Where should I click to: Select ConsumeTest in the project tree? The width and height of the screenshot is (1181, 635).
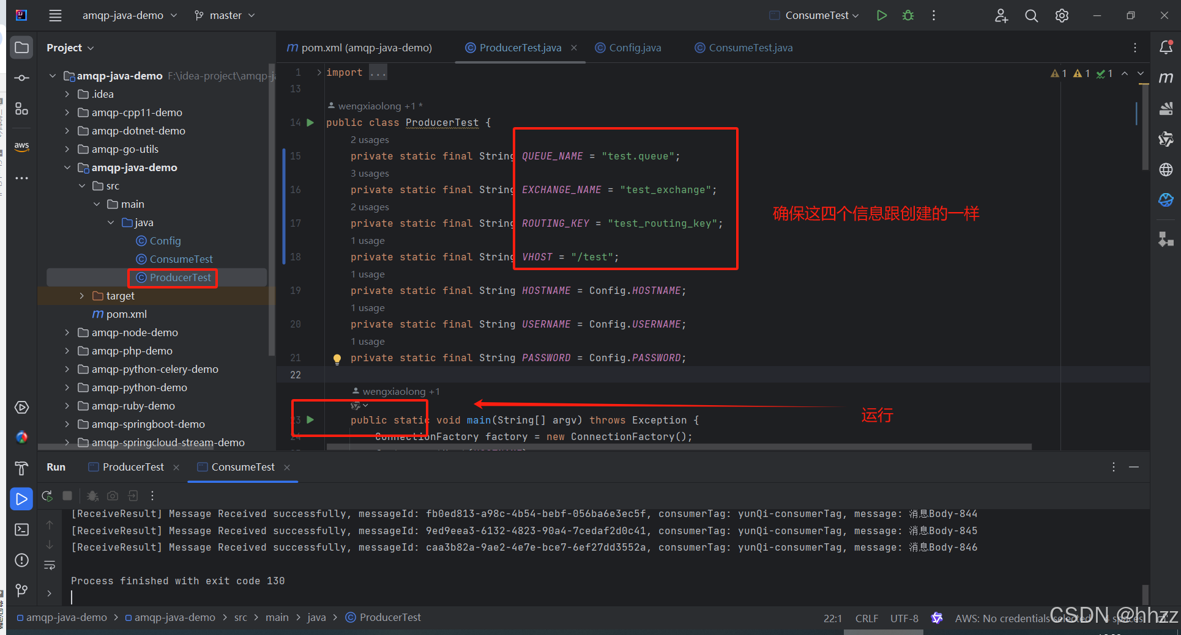(181, 259)
